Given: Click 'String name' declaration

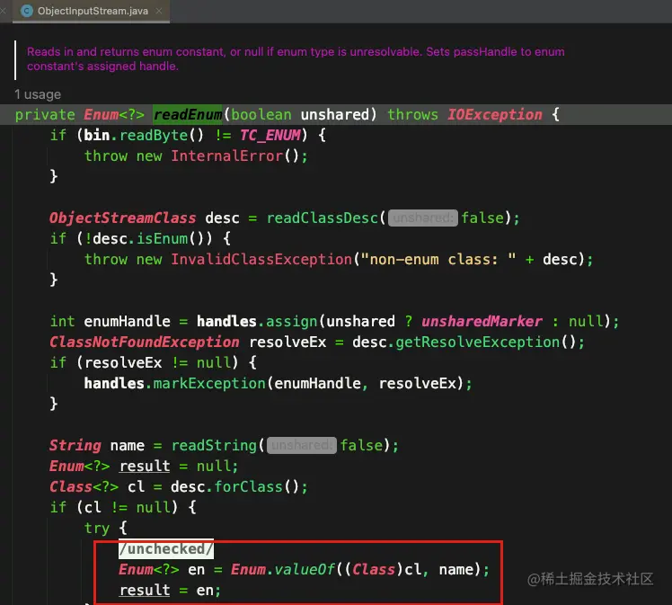Looking at the screenshot, I should (97, 446).
